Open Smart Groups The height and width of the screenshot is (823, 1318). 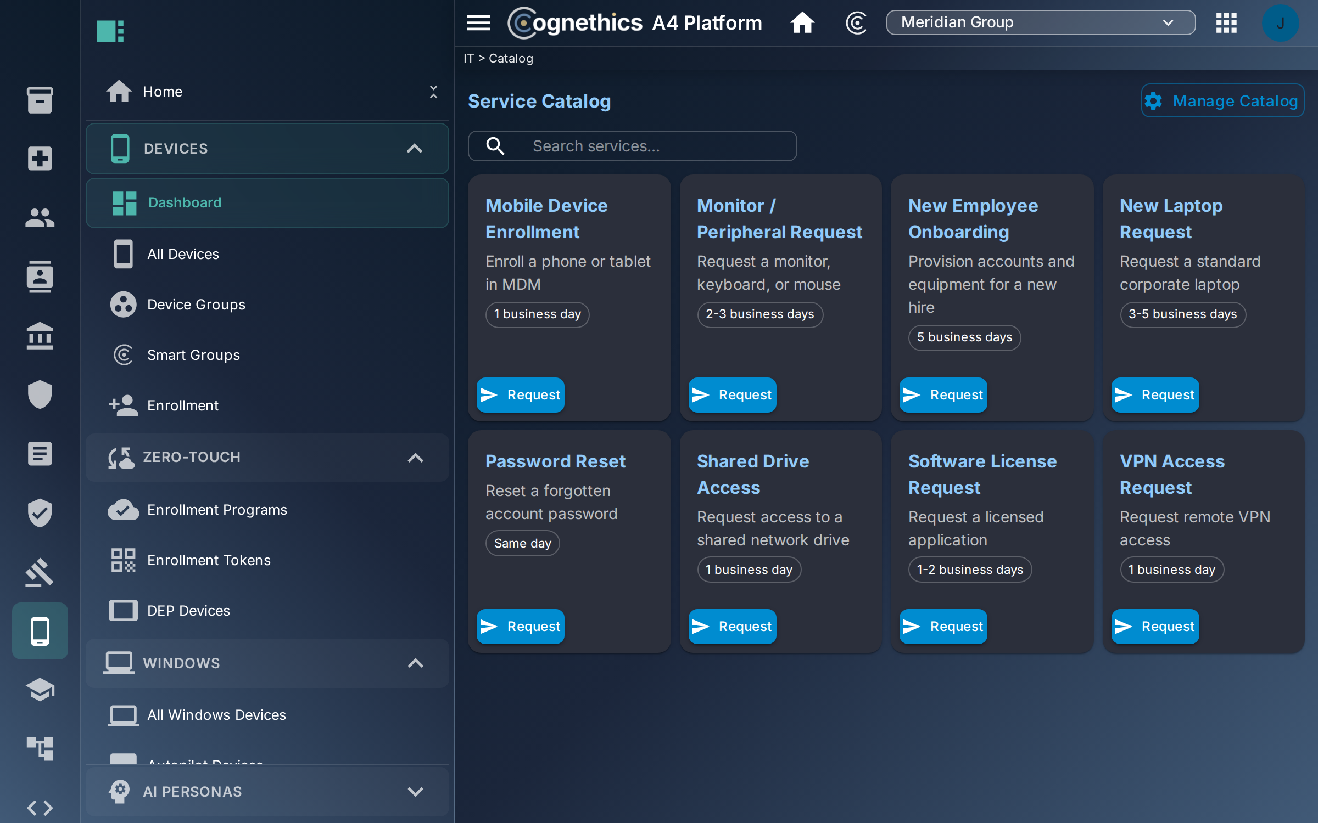point(267,355)
